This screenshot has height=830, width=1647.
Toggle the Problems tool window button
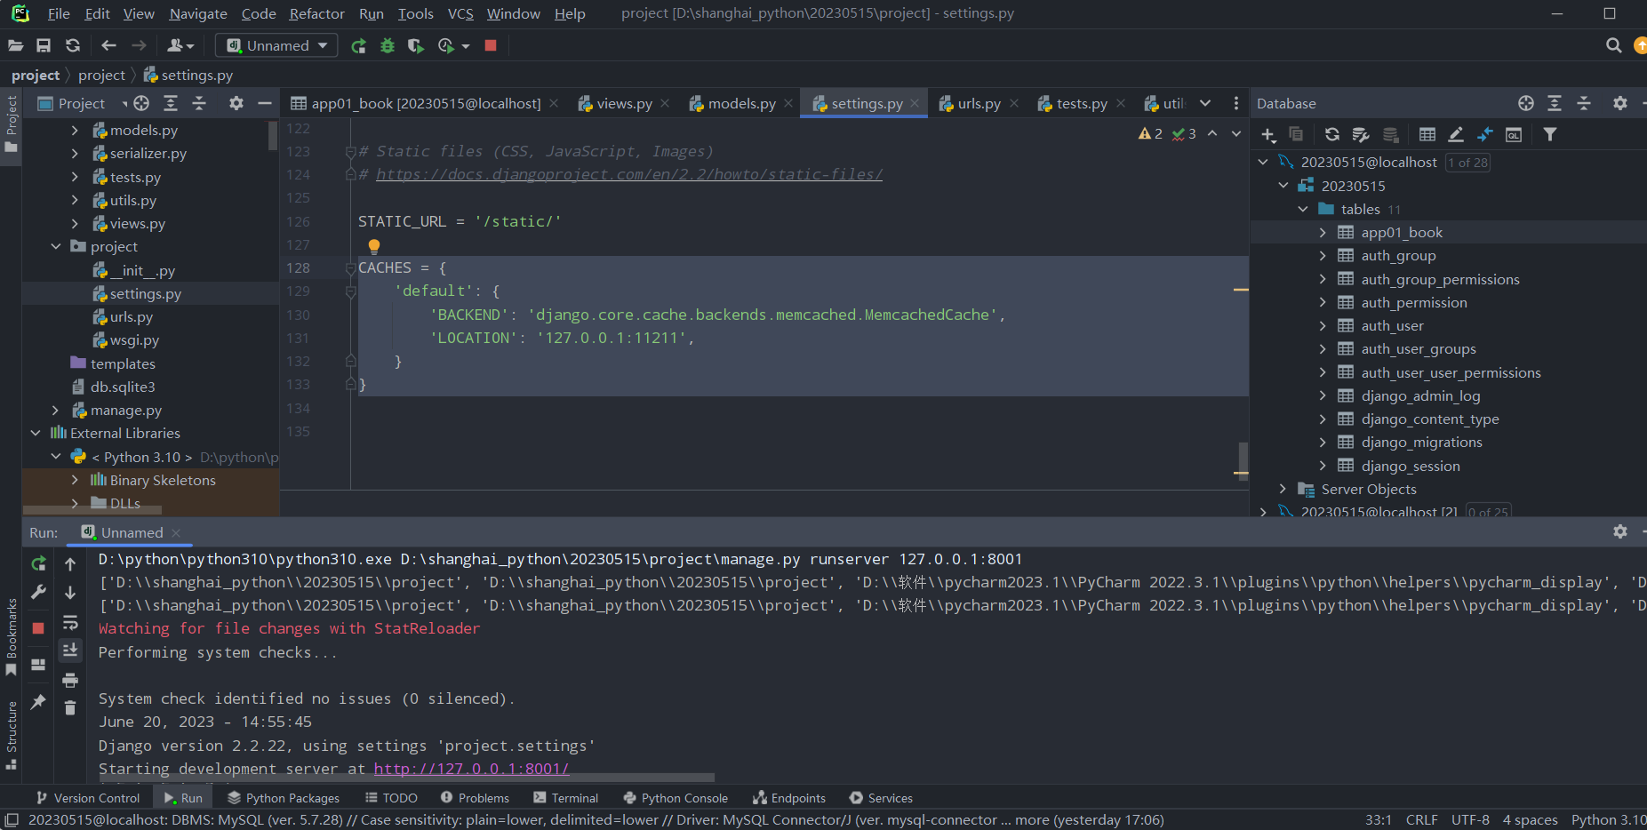click(475, 798)
